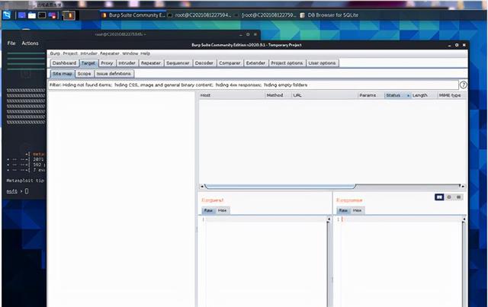Open the file manager icon in taskbar

pos(32,15)
